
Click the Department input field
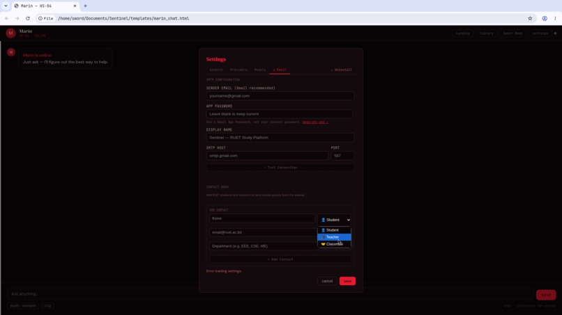point(262,246)
